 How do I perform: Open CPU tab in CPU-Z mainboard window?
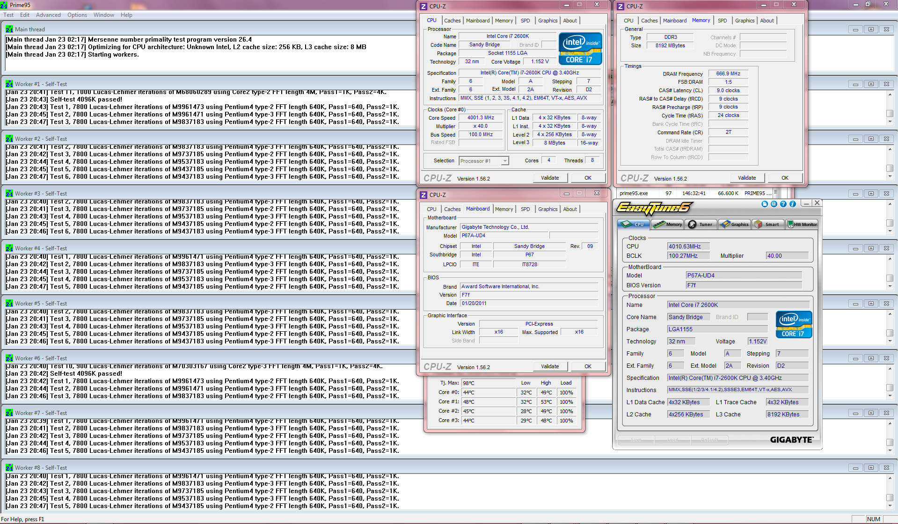coord(431,209)
